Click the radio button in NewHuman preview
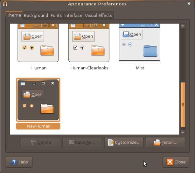The image size is (195, 173). tap(32, 106)
